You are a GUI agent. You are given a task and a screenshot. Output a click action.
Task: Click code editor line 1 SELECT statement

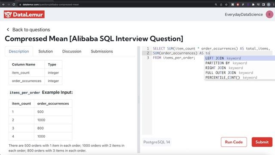[211, 49]
